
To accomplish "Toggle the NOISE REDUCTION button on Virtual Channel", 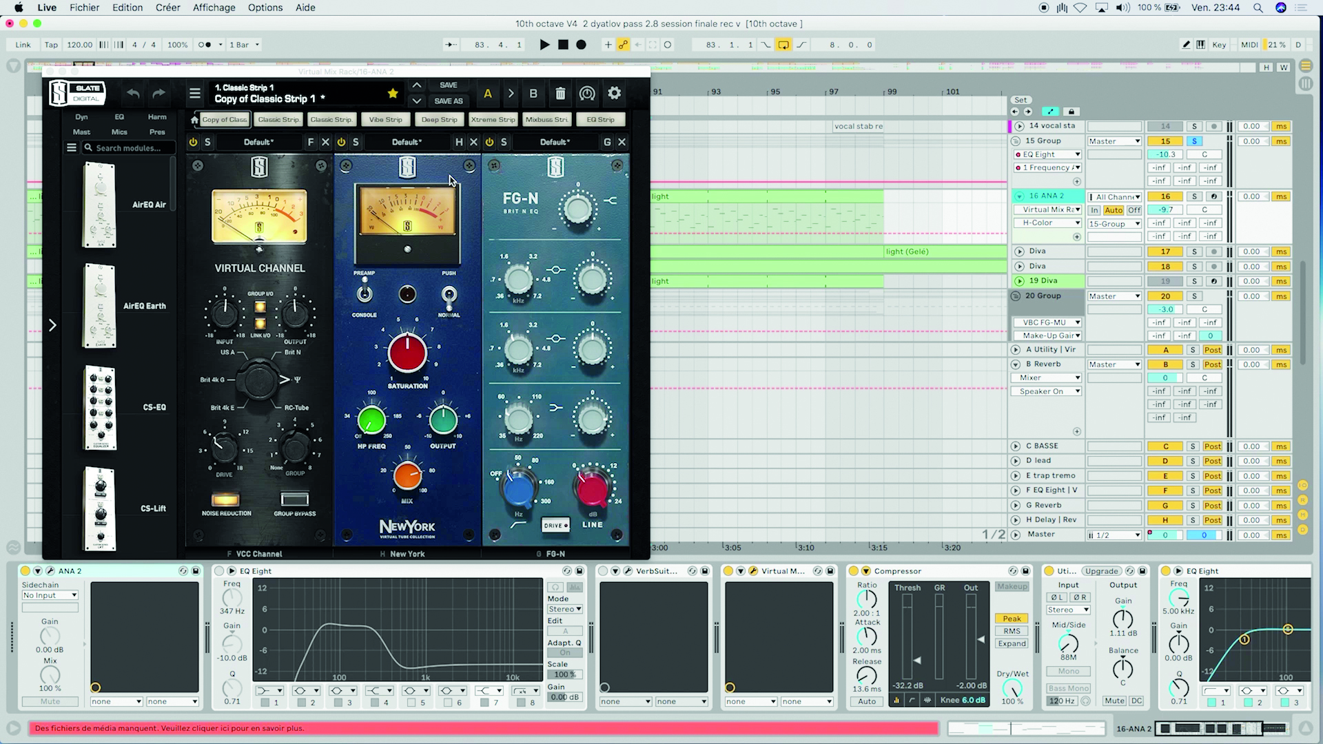I will tap(225, 499).
